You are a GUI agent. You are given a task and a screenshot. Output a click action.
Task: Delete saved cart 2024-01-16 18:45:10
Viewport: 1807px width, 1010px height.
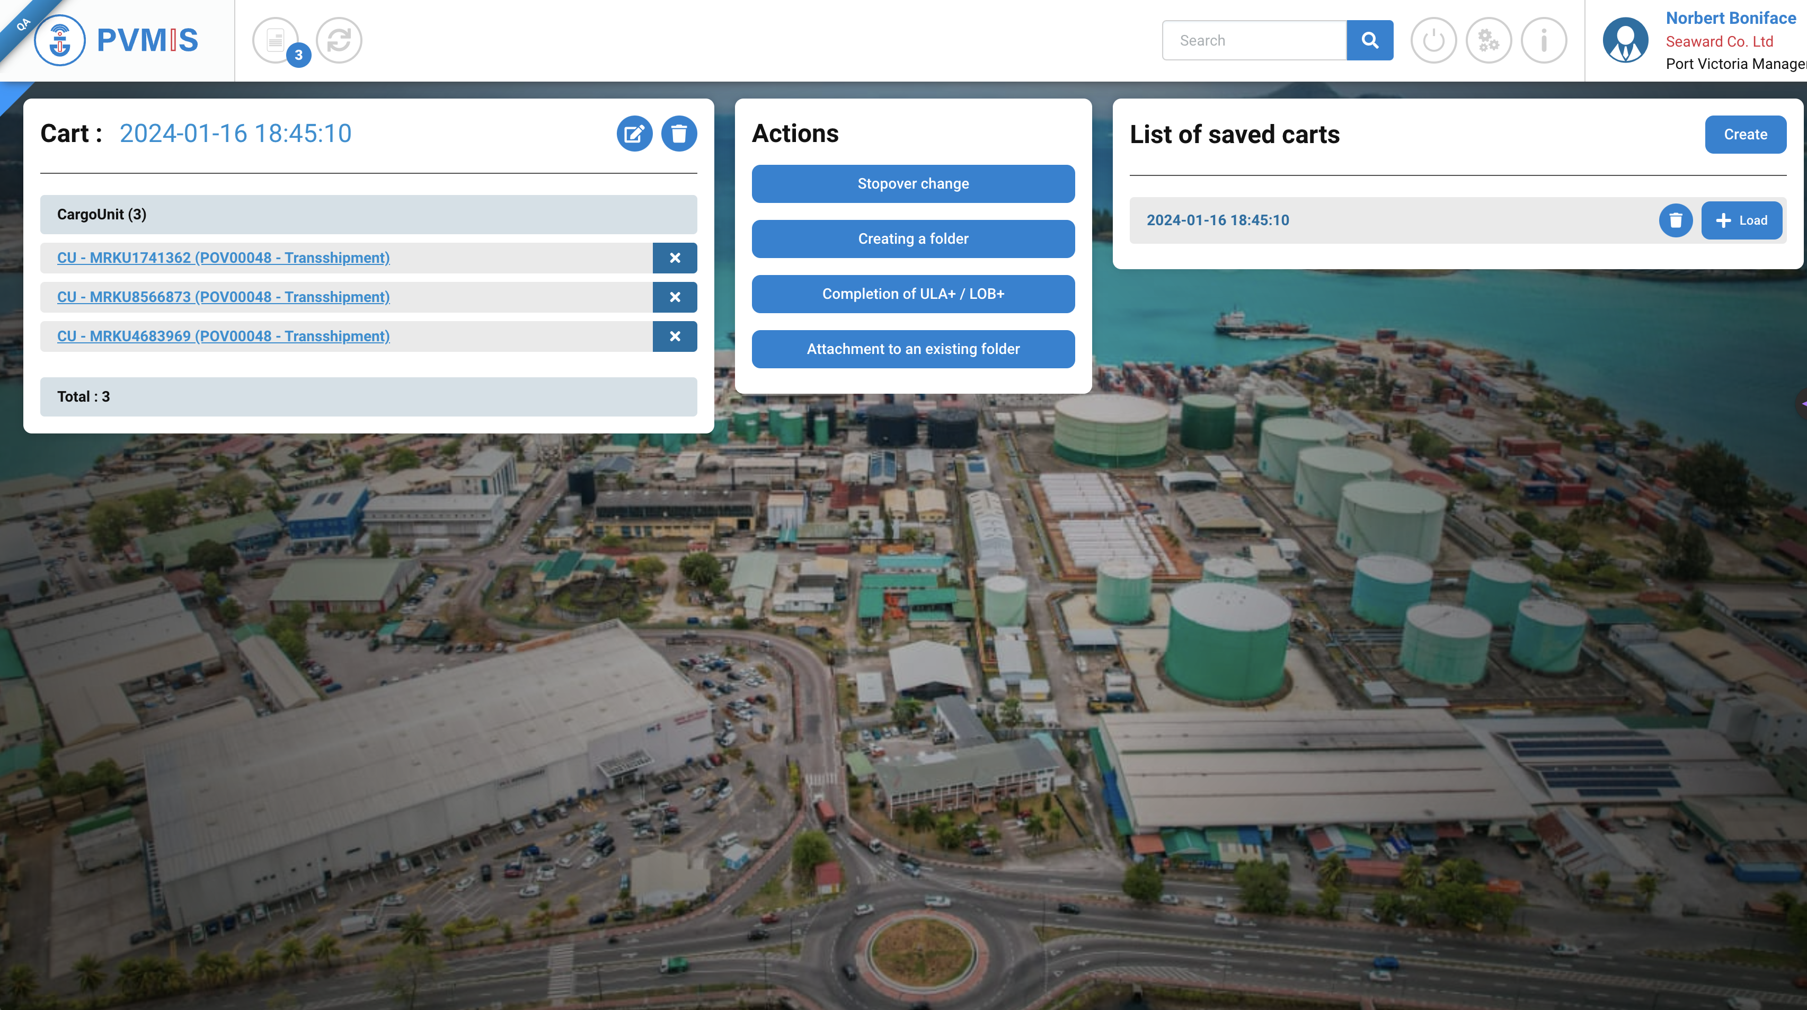[x=1675, y=220]
